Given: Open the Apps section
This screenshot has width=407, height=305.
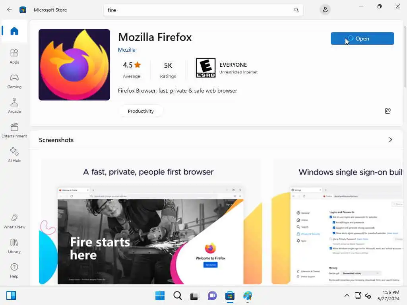Looking at the screenshot, I should 14,56.
